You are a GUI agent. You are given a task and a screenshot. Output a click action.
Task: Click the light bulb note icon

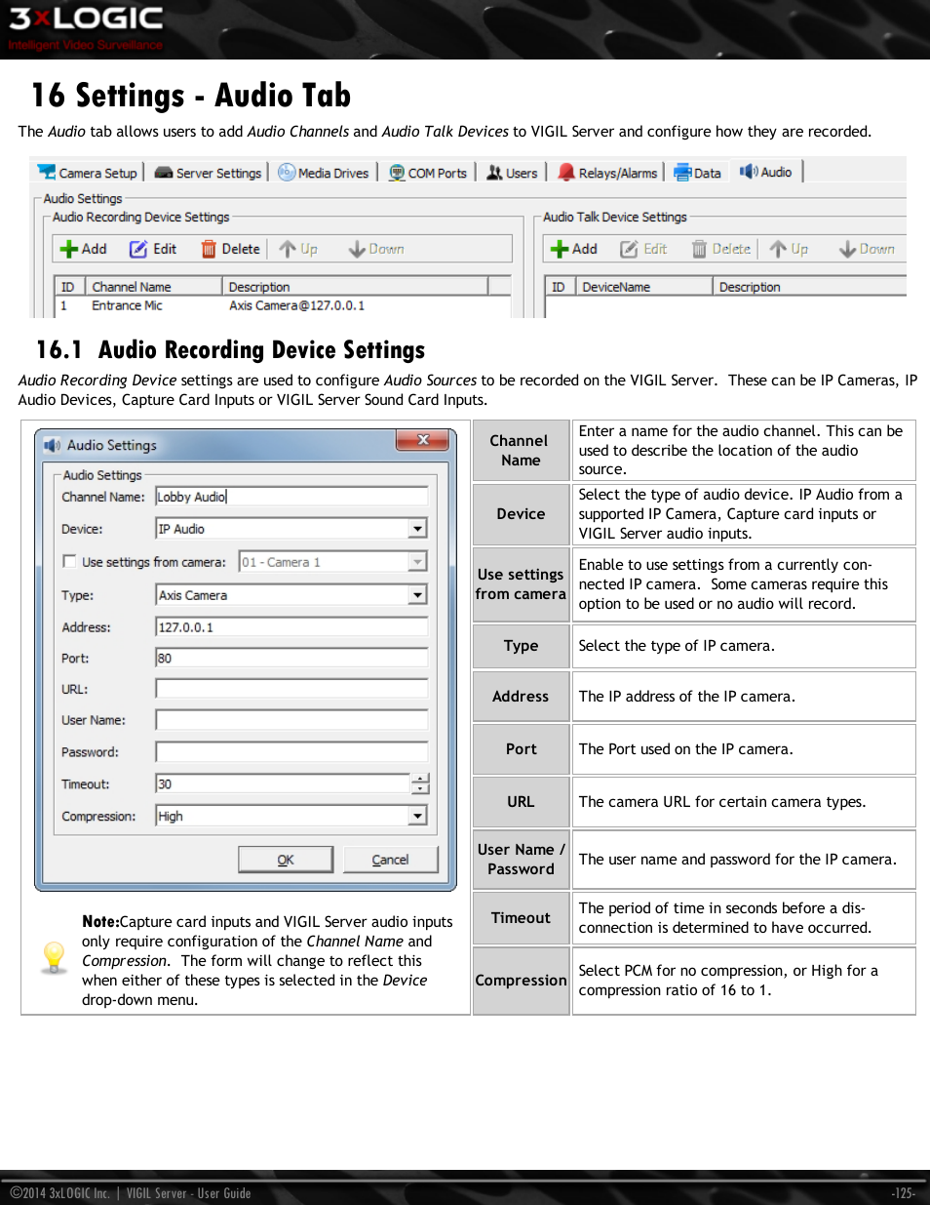pos(55,958)
